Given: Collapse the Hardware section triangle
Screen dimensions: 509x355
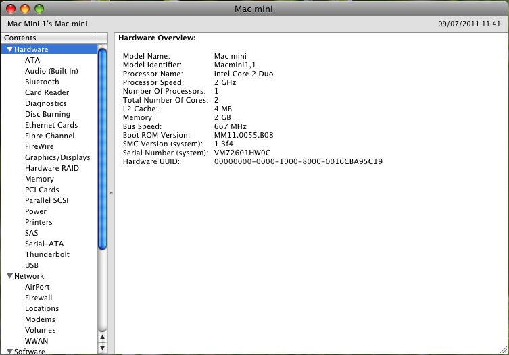Looking at the screenshot, I should [x=9, y=49].
